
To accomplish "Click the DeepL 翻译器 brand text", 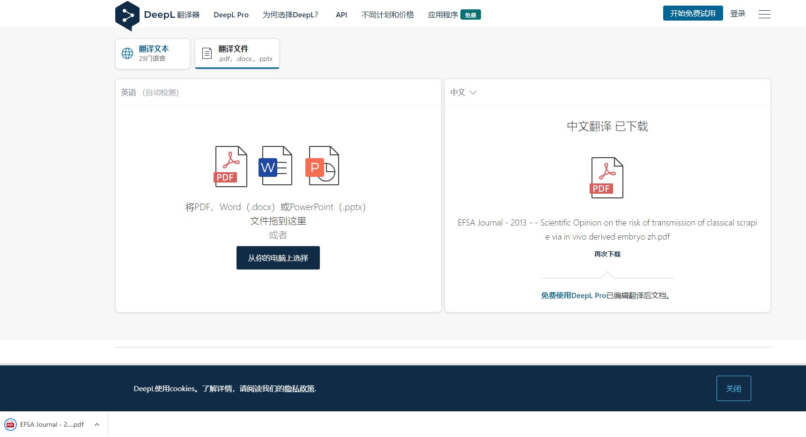I will pyautogui.click(x=171, y=15).
